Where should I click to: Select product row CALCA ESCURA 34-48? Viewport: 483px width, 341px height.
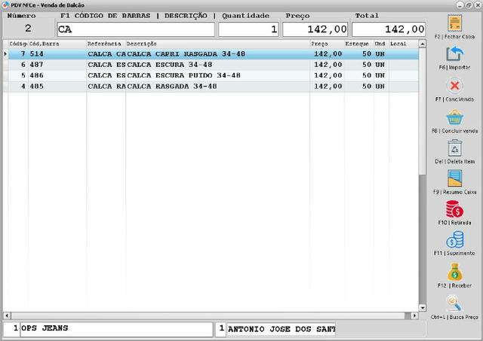click(x=211, y=65)
